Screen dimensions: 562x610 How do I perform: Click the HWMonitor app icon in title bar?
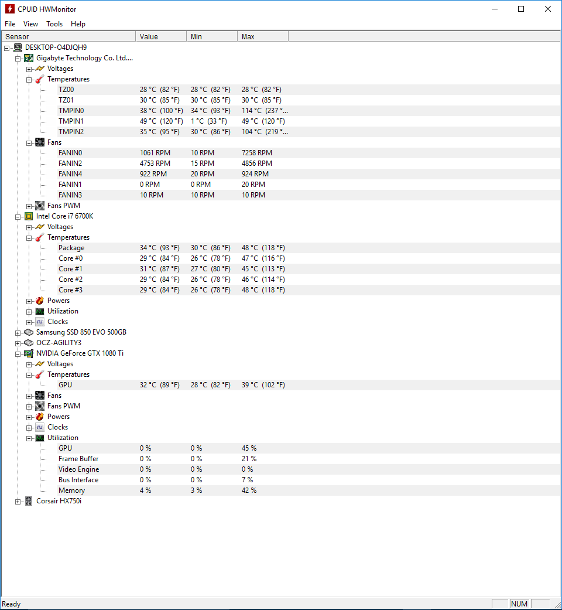(10, 9)
